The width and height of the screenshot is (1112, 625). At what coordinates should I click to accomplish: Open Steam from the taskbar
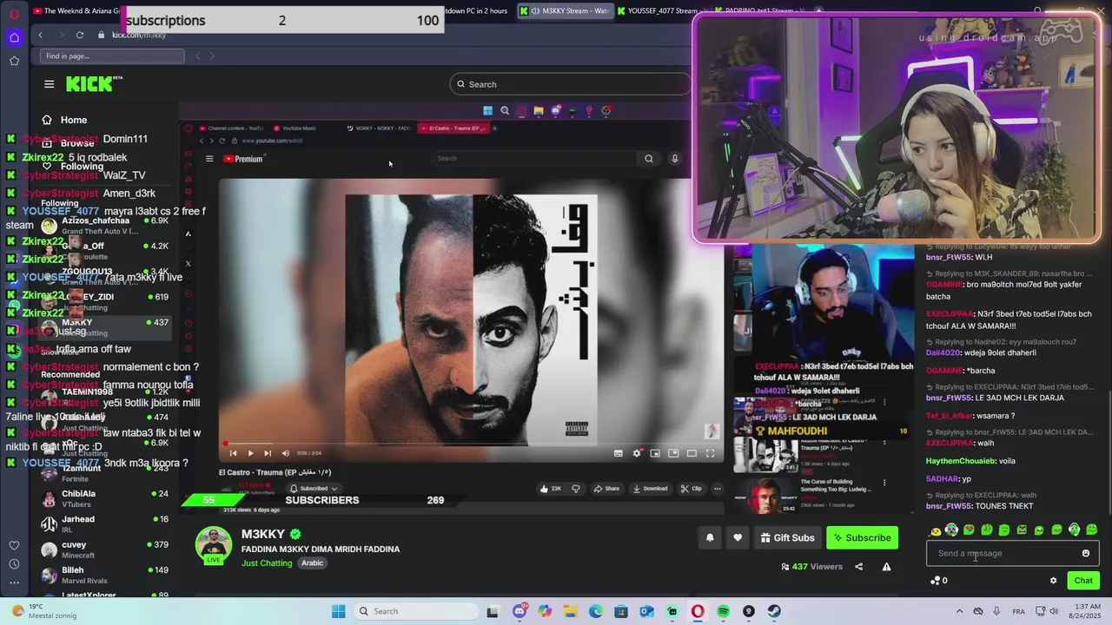tap(773, 611)
